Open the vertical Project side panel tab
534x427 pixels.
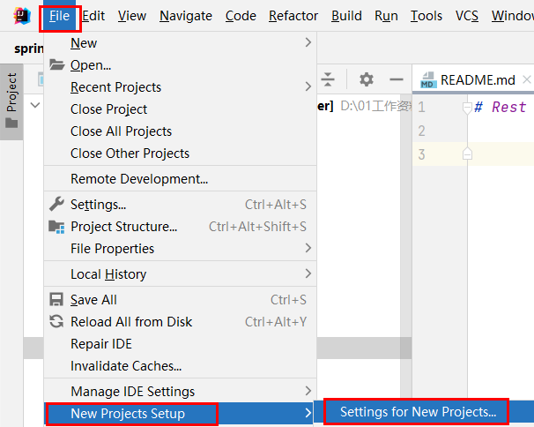(x=11, y=101)
